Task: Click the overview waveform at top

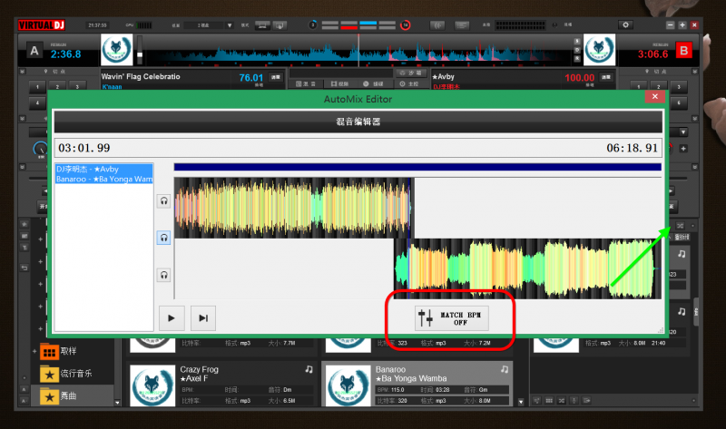Action: click(358, 50)
